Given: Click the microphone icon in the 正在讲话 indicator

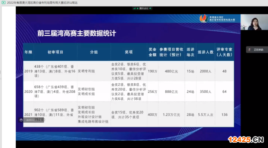Looking at the screenshot, I should [x=249, y=50].
